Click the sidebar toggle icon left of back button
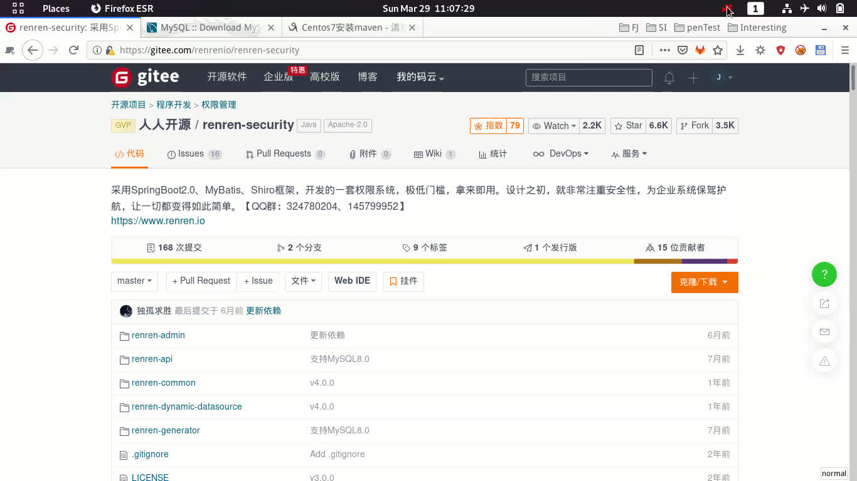 [10, 50]
